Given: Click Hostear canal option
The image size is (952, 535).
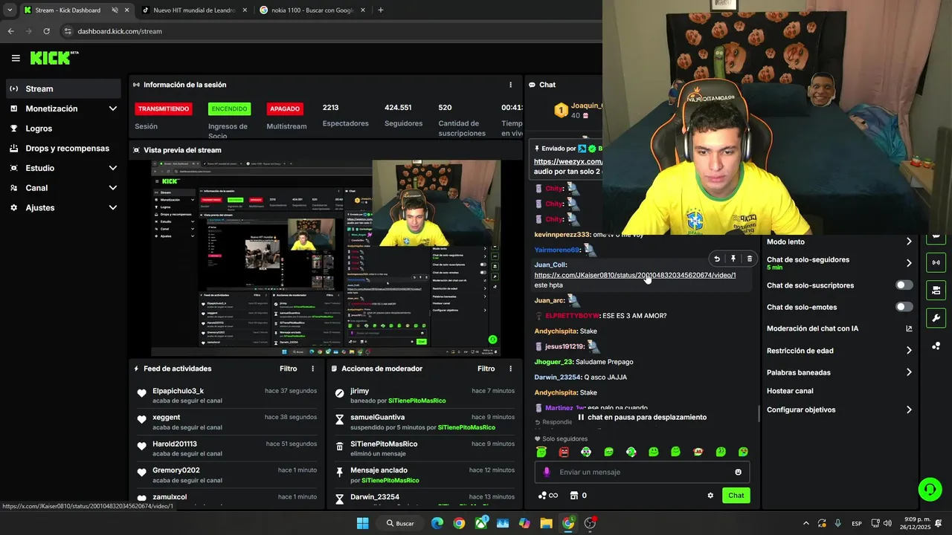Looking at the screenshot, I should [x=790, y=391].
